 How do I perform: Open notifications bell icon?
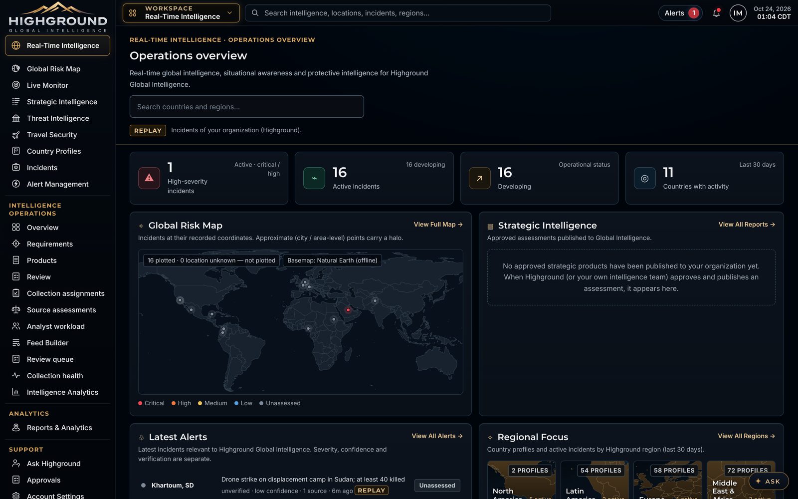pyautogui.click(x=716, y=13)
